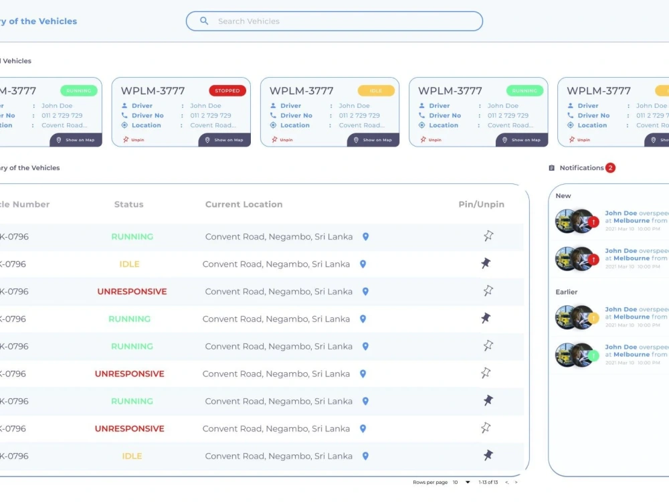The image size is (669, 502).
Task: Unpin the STOPPED WPLM-3777 card
Action: click(134, 140)
